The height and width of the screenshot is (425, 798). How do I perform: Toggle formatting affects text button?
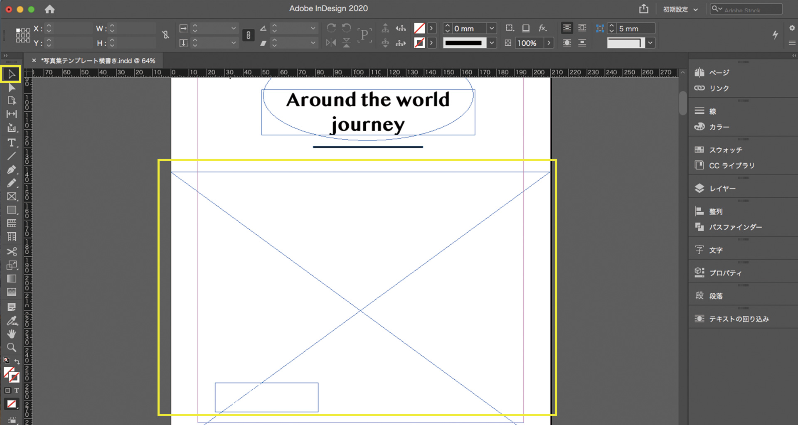(17, 391)
